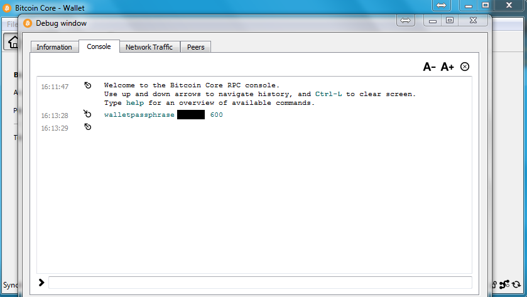This screenshot has width=527, height=297.
Task: Click the walletpassphrase command text
Action: (139, 115)
